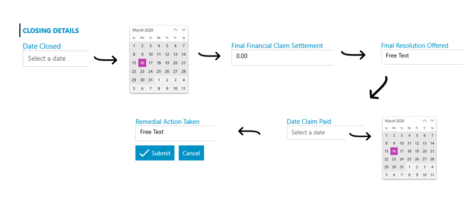
Task: Open the Date Claim Paid date picker field
Action: 316,133
